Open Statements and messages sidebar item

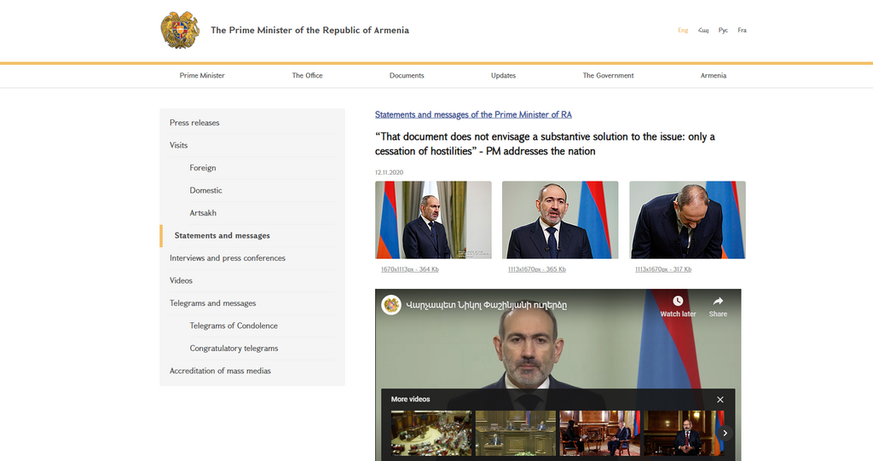click(x=223, y=235)
